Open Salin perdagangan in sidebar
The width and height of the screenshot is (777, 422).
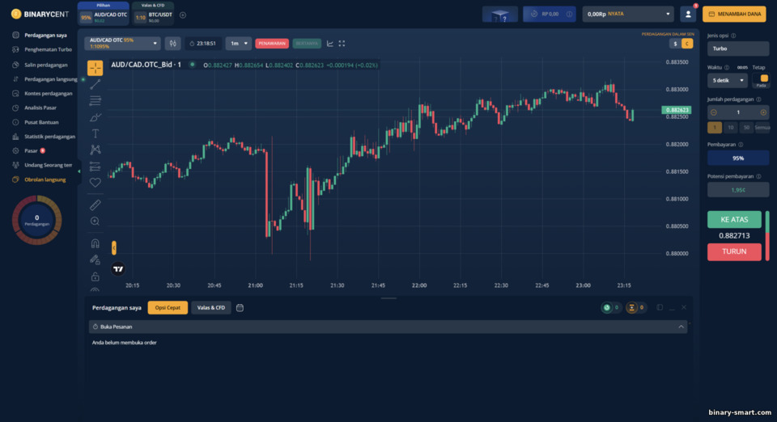(x=45, y=65)
